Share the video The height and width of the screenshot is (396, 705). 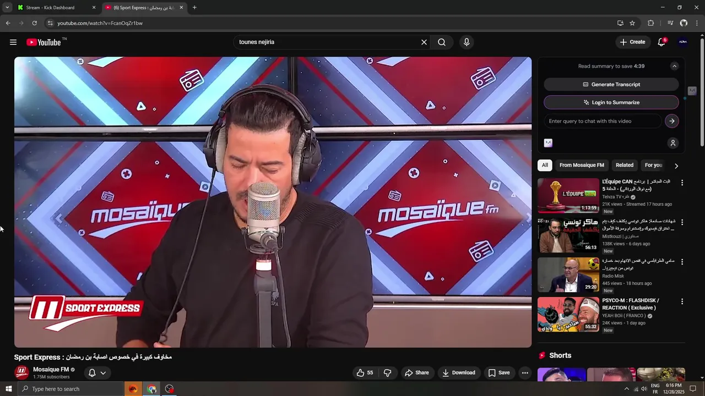(x=417, y=373)
